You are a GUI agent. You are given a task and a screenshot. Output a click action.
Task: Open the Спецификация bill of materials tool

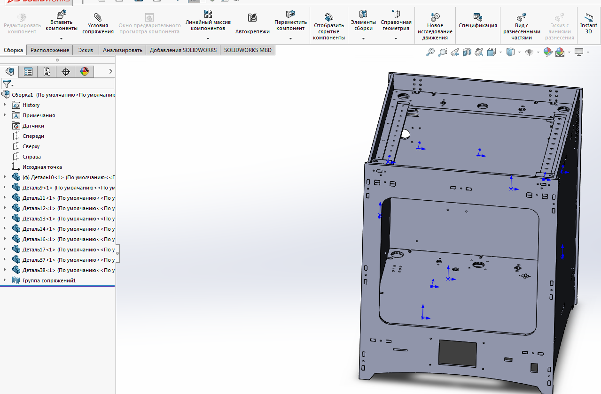click(477, 21)
